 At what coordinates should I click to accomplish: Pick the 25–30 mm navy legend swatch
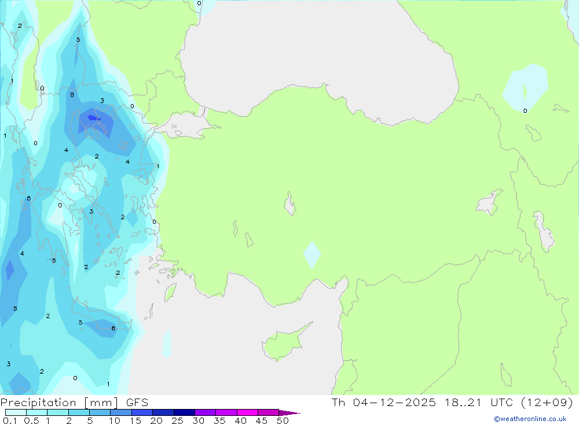(x=184, y=412)
